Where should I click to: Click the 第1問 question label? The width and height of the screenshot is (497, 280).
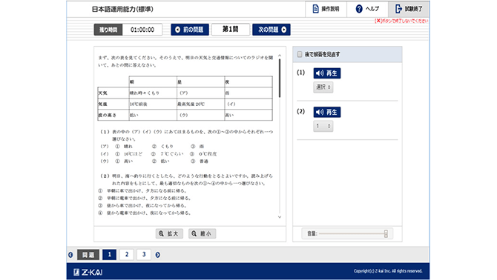pyautogui.click(x=231, y=30)
